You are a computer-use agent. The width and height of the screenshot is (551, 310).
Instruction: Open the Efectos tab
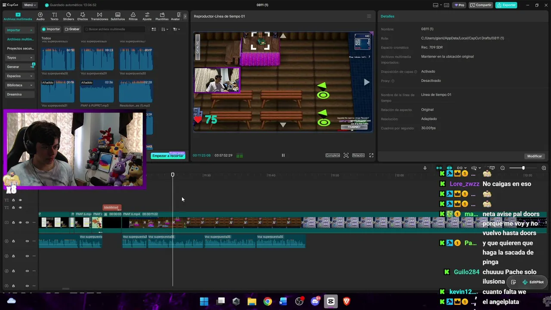pyautogui.click(x=83, y=16)
